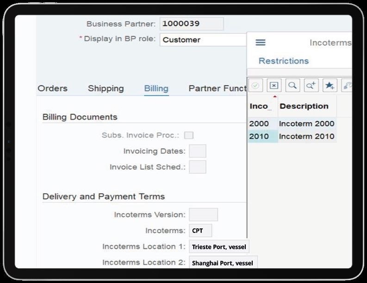Switch to the Shipping tab
Image resolution: width=367 pixels, height=283 pixels.
106,88
